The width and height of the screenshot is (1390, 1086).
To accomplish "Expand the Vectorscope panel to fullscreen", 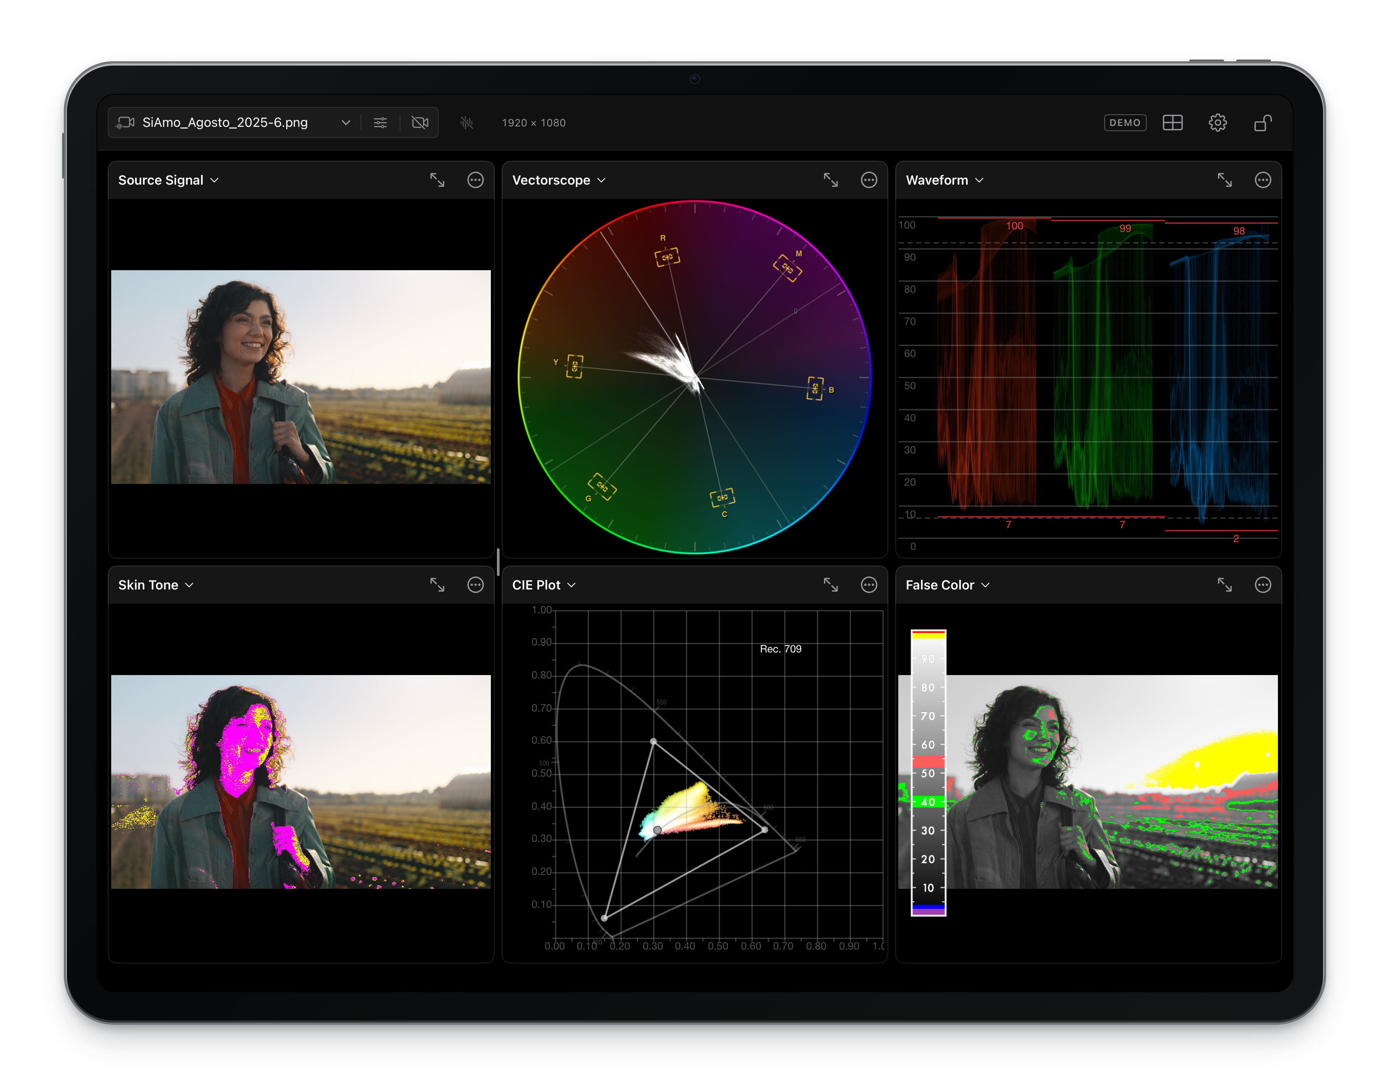I will [x=831, y=180].
